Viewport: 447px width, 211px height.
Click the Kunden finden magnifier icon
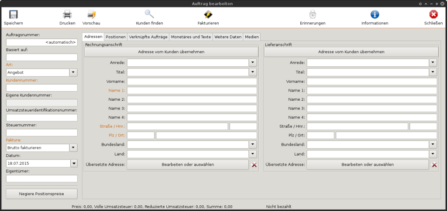149,14
